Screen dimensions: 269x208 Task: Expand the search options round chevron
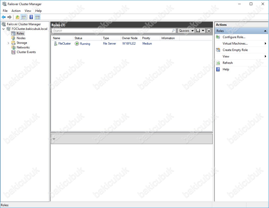point(209,31)
